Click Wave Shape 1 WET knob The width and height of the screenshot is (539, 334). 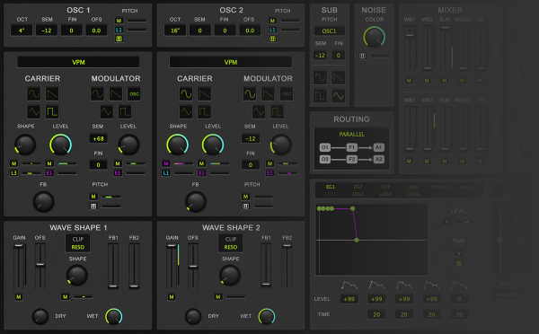click(x=114, y=316)
